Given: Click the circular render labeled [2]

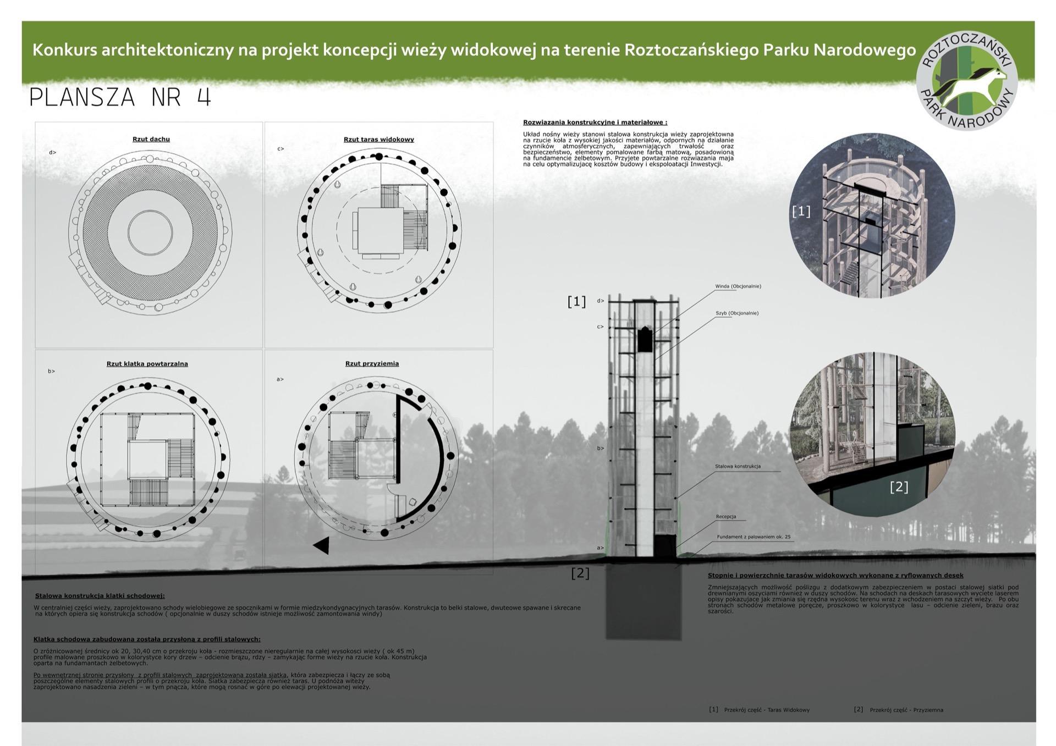Looking at the screenshot, I should tap(872, 434).
